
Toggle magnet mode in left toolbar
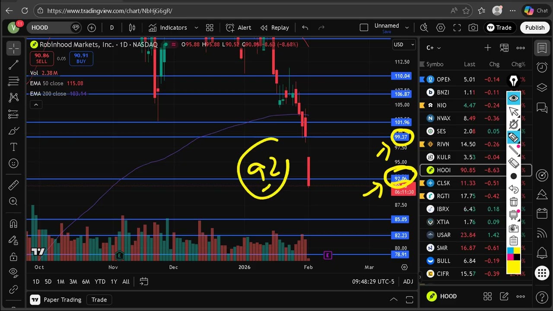point(13,223)
